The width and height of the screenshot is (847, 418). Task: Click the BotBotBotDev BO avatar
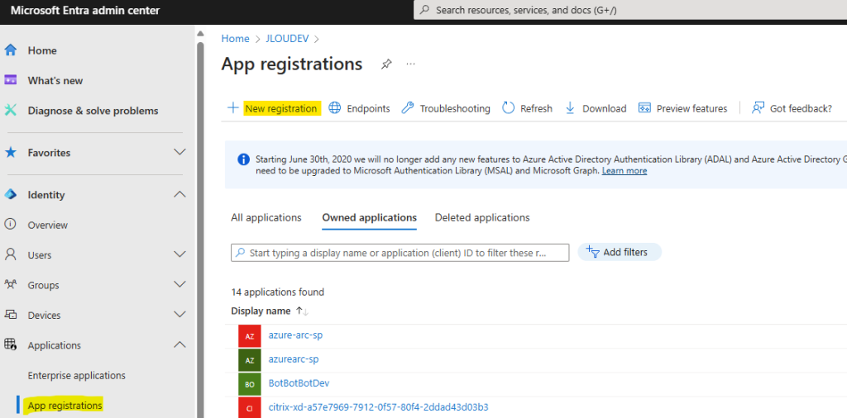point(250,385)
